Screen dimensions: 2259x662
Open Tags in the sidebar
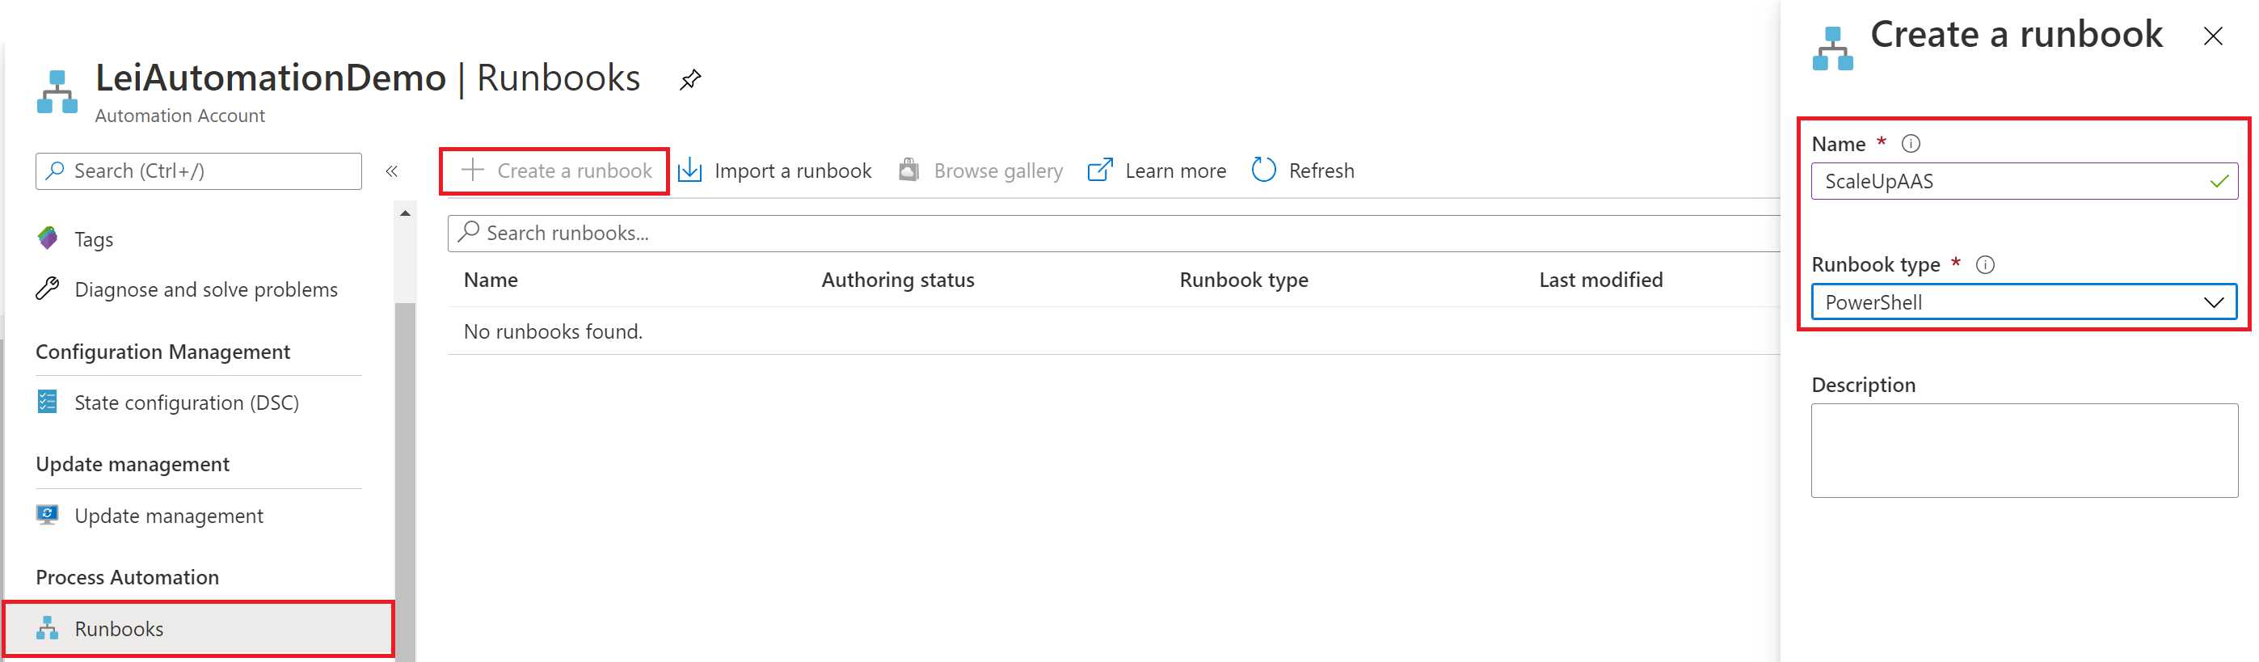point(94,239)
